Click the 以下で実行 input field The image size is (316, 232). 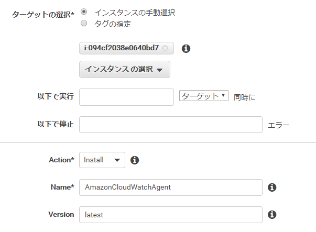click(x=126, y=97)
